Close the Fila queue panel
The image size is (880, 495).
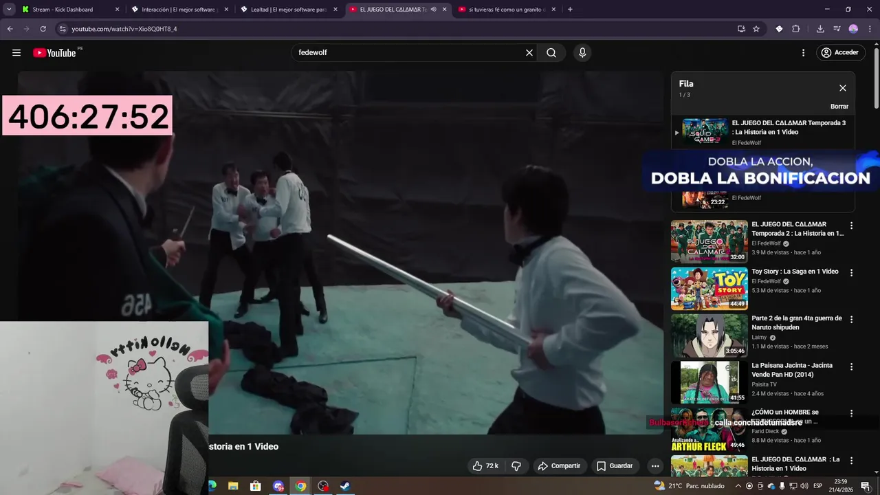843,88
